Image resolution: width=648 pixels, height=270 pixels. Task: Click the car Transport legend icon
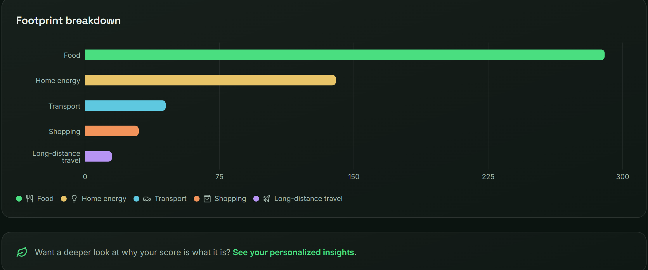click(x=147, y=199)
